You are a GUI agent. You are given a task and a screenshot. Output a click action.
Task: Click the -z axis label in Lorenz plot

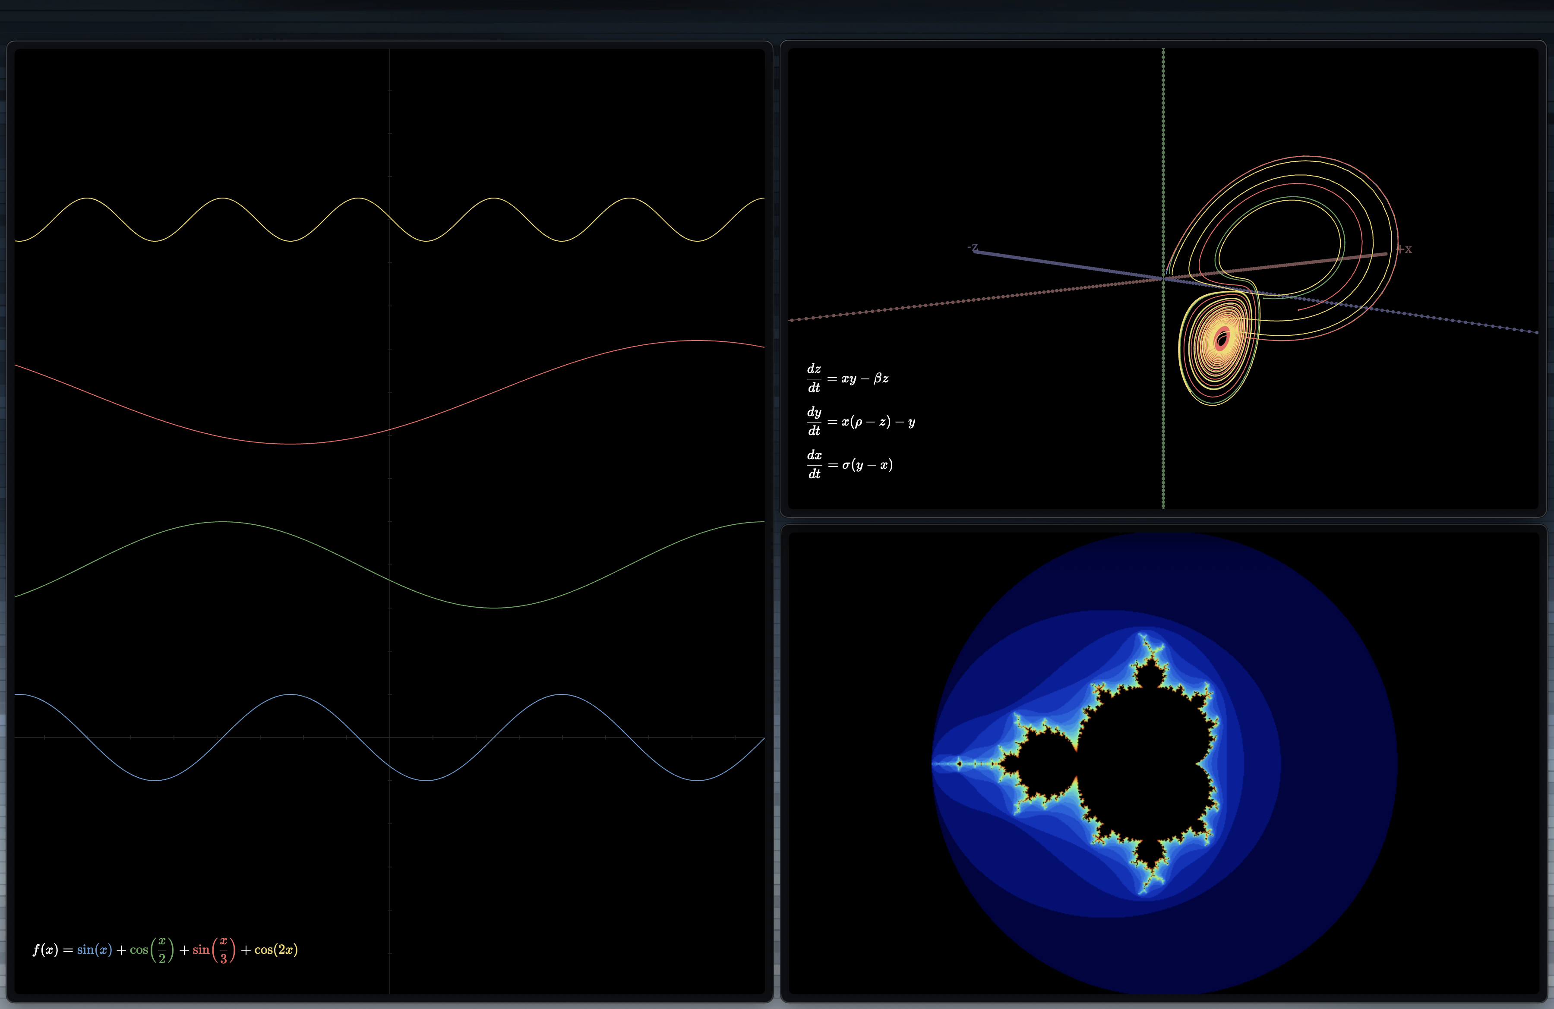pyautogui.click(x=973, y=247)
